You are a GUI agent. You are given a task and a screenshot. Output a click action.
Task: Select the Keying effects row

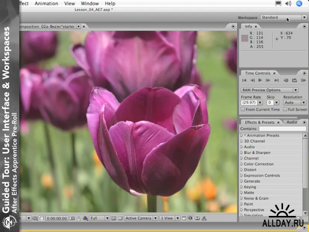coord(271,187)
